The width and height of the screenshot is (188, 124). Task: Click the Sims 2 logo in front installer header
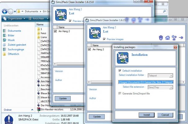point(95,33)
